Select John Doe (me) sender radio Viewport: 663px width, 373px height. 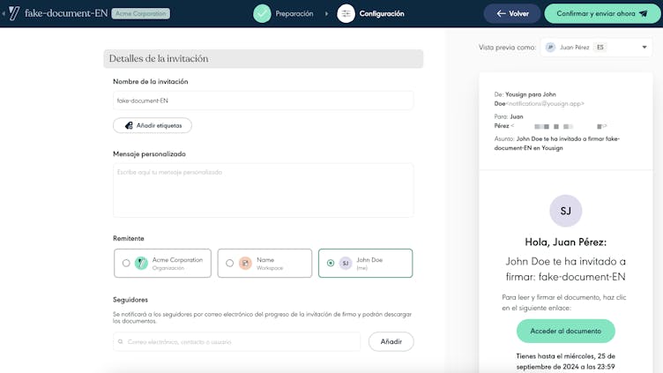331,263
